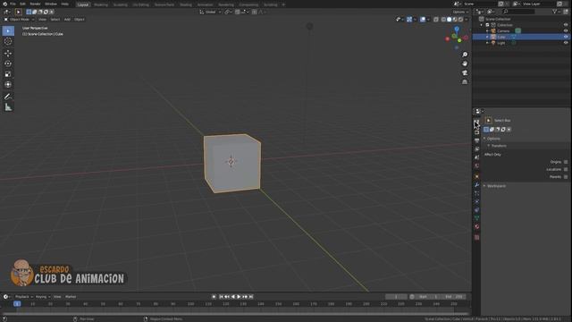Open the Keying dropdown in timeline
Screen dimensions: 572x322
[43, 297]
